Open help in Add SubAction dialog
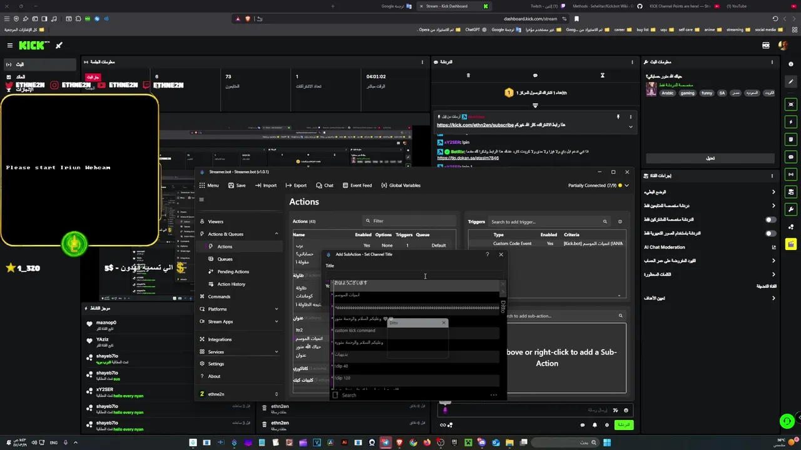 click(x=487, y=254)
